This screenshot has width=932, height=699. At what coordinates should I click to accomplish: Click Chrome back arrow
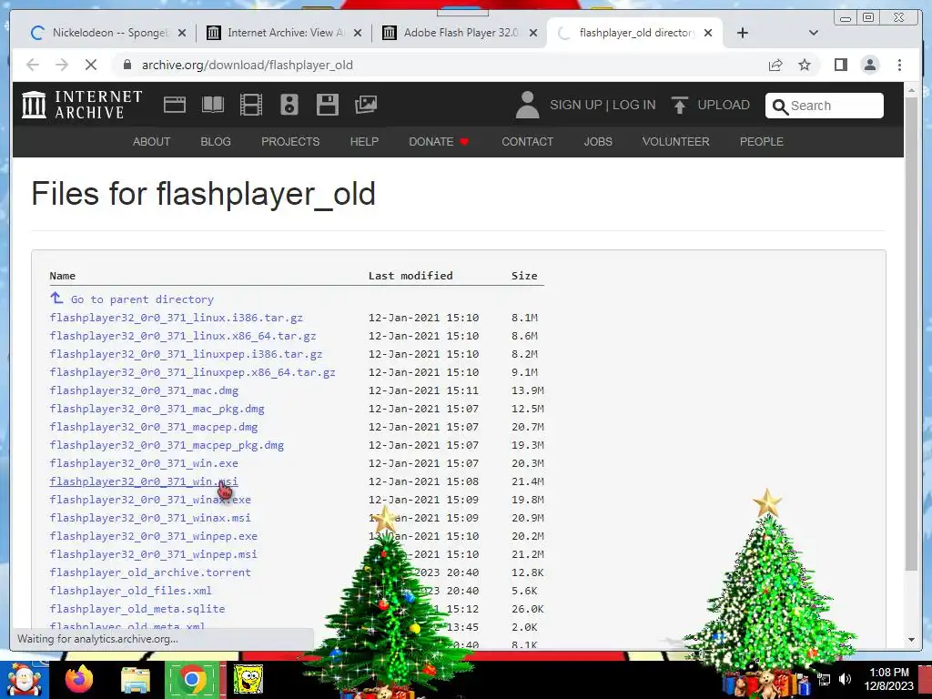point(33,65)
